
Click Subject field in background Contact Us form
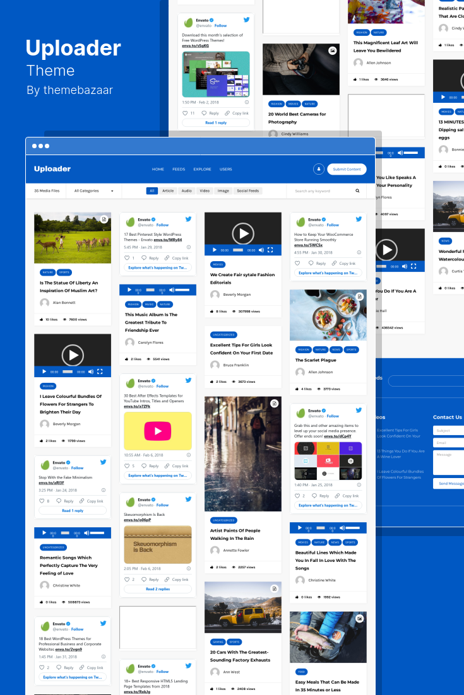click(448, 430)
